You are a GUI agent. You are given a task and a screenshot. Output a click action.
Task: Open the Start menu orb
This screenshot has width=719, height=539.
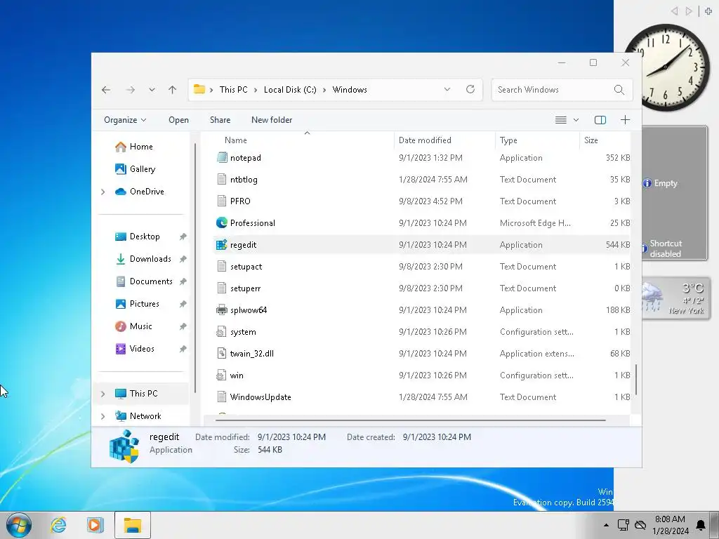[x=18, y=525]
